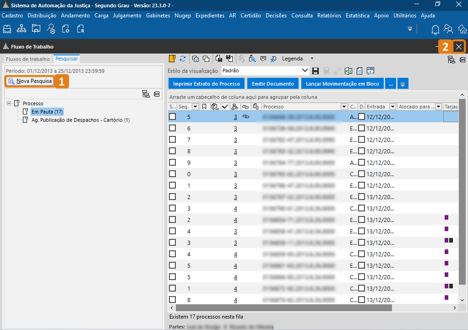468x330 pixels.
Task: Toggle D. column checkbox in row Seq. 8
Action: pyautogui.click(x=361, y=151)
